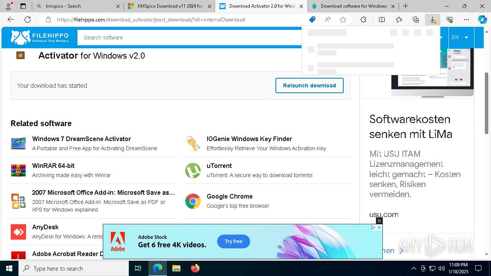This screenshot has height=276, width=491.
Task: Open a new browser tab
Action: 405,6
